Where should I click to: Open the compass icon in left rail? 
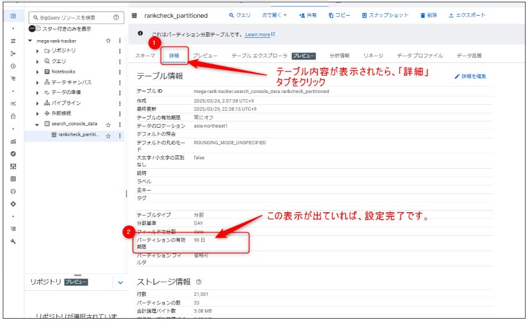[13, 154]
